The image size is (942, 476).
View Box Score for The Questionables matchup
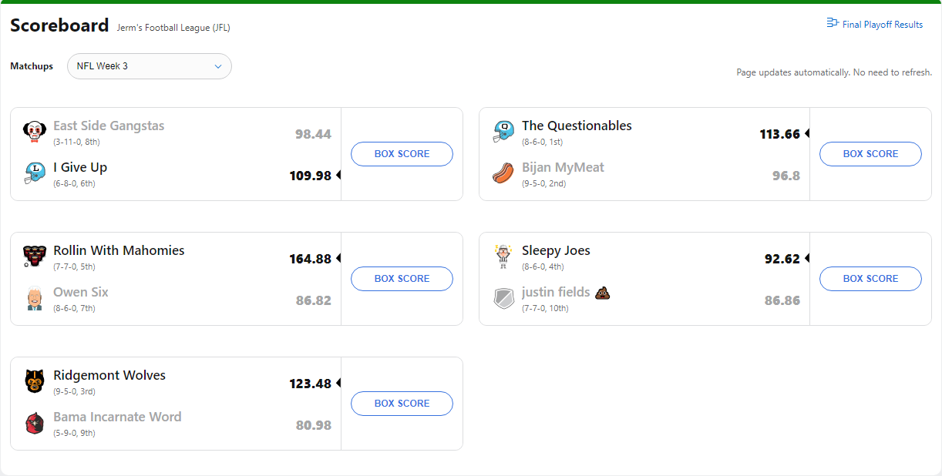[870, 154]
